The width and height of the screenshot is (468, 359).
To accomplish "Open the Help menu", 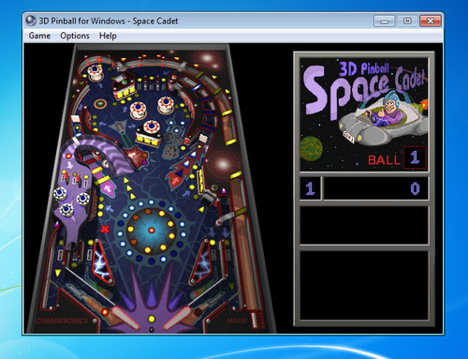I will (108, 36).
